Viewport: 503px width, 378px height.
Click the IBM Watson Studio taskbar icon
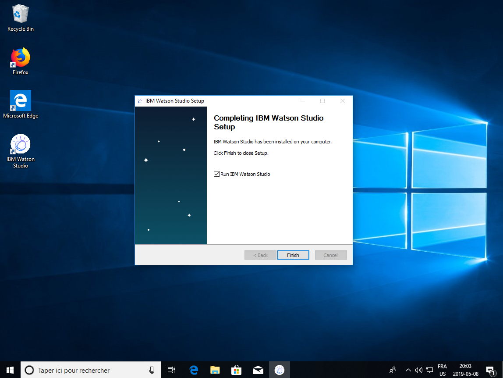(279, 370)
